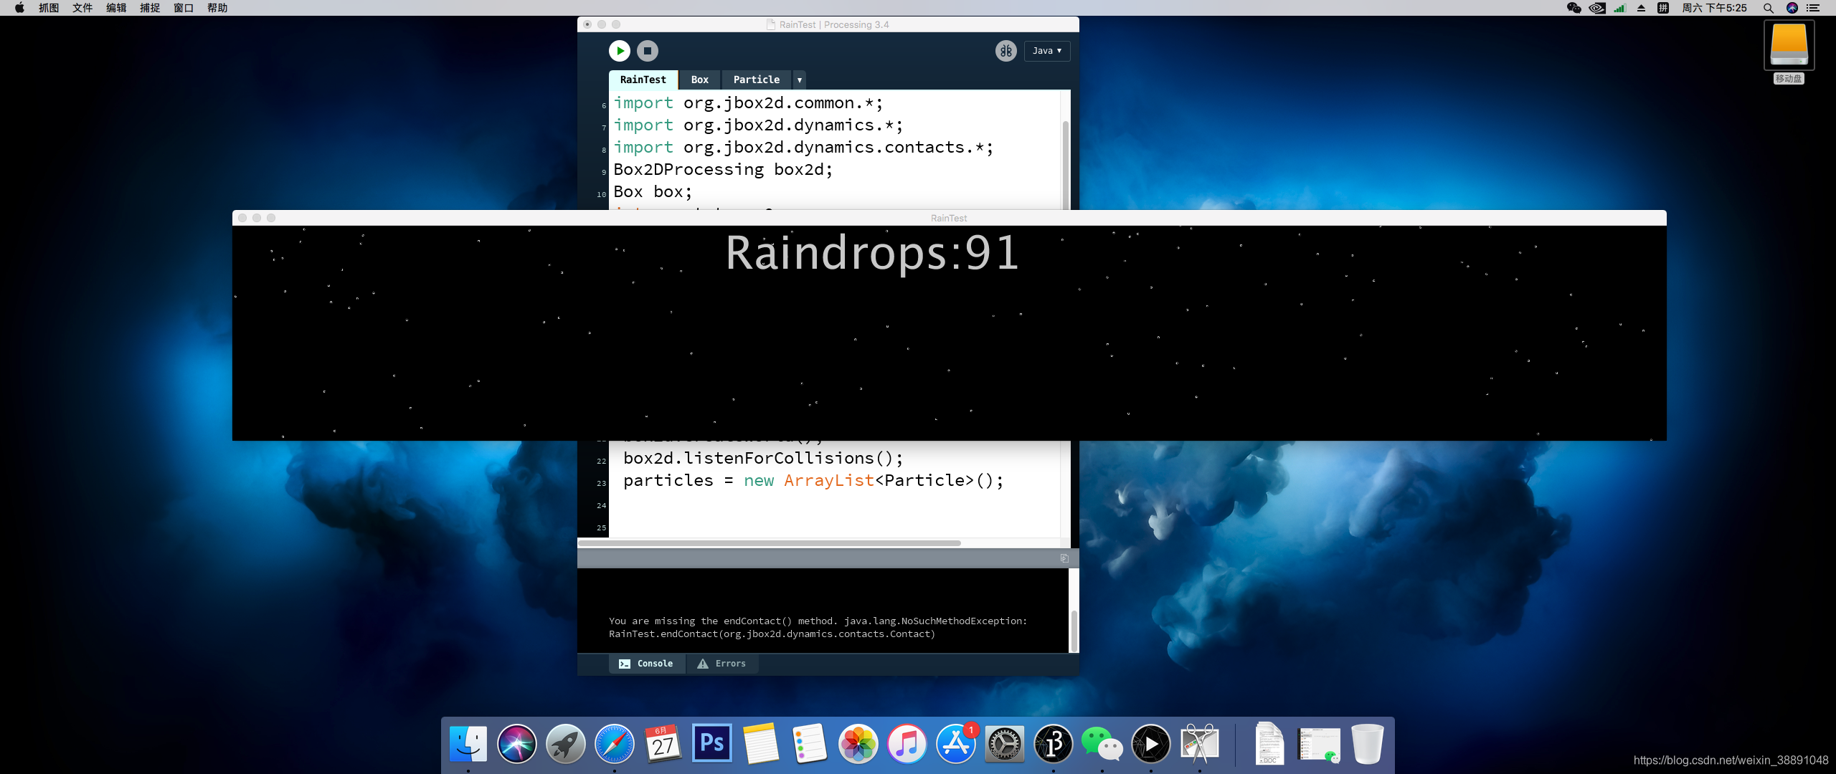Click the particles = new ArrayList line
The height and width of the screenshot is (774, 1836).
[x=813, y=481]
